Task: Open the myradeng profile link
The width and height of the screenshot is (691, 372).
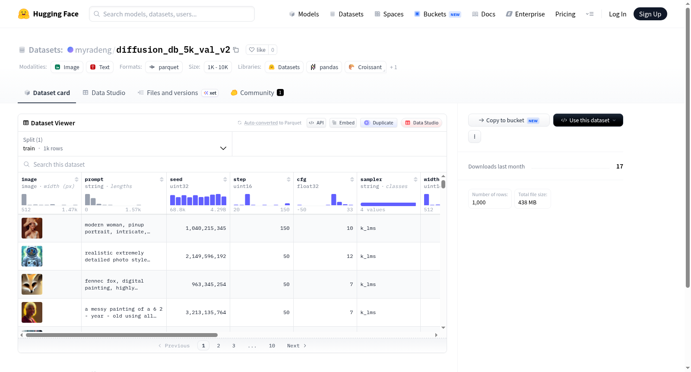Action: coord(93,50)
